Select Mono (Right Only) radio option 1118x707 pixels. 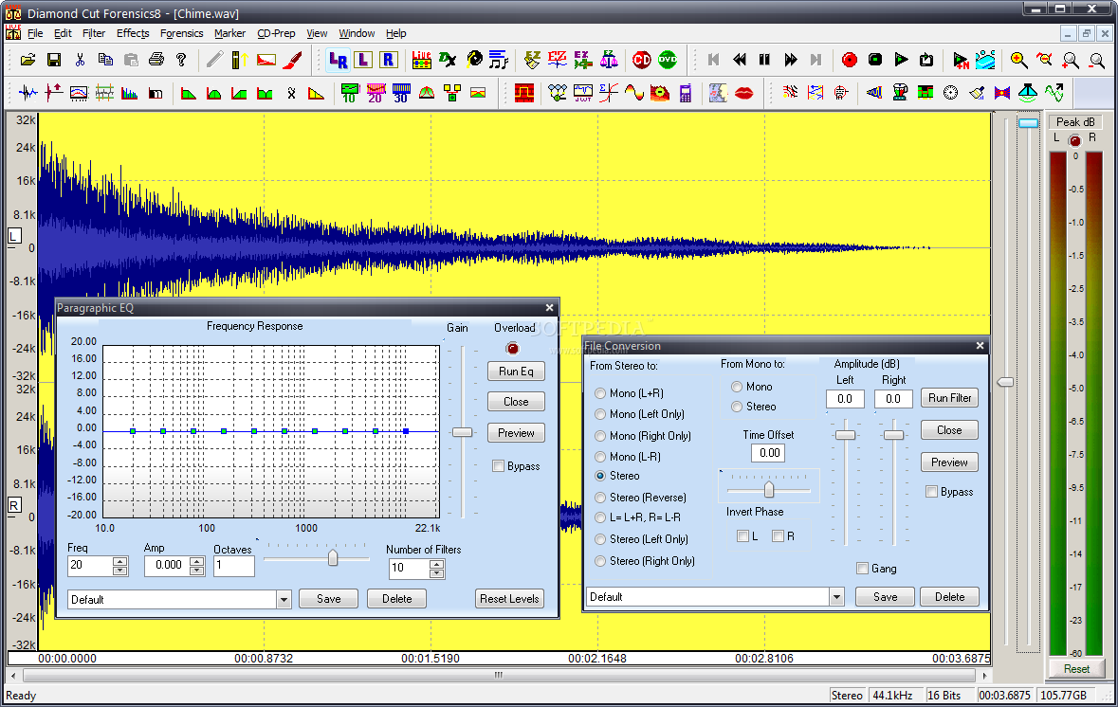pyautogui.click(x=600, y=435)
